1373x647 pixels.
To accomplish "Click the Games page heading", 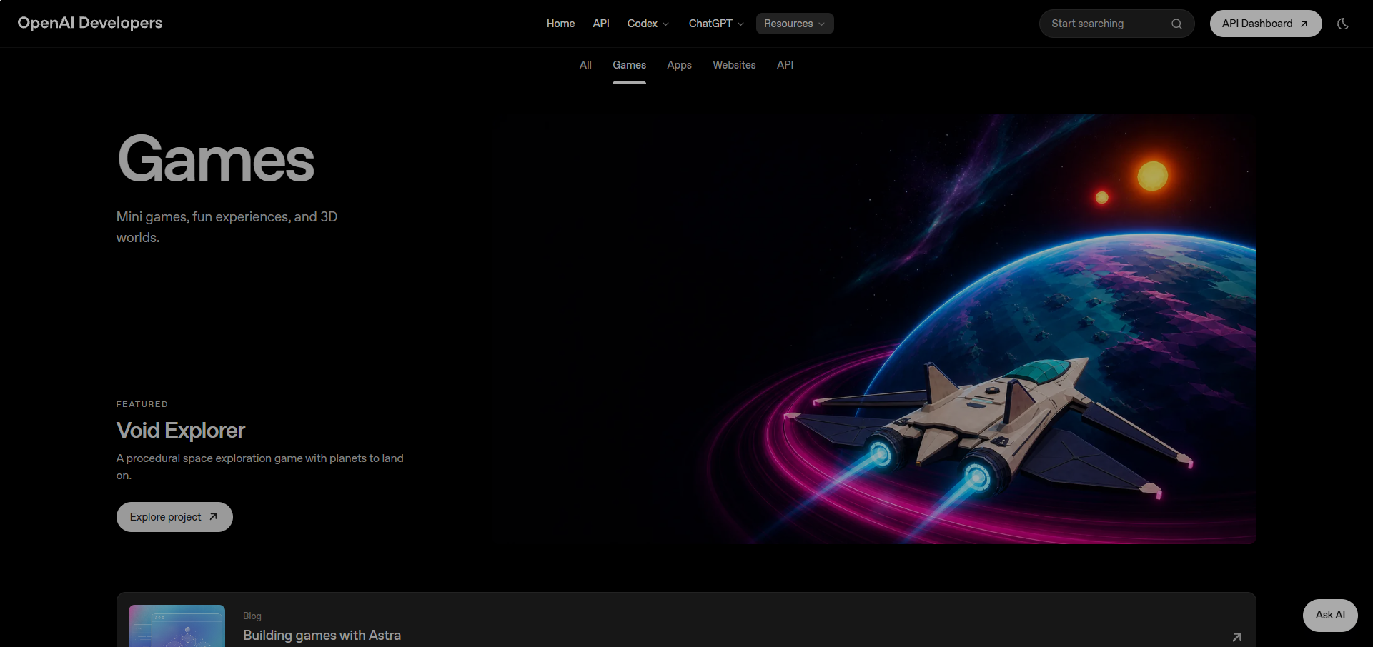I will pyautogui.click(x=216, y=160).
